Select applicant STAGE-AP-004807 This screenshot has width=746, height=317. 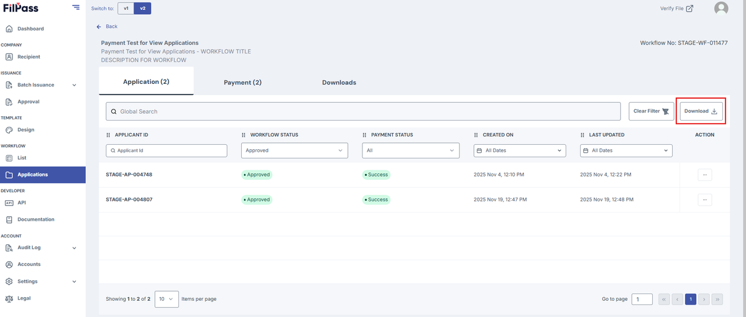point(129,200)
